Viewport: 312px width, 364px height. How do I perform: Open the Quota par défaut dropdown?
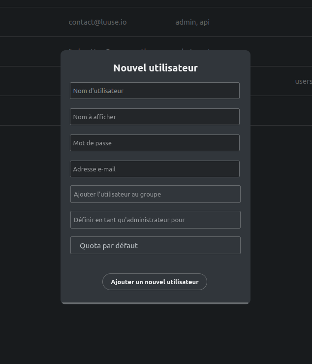155,245
